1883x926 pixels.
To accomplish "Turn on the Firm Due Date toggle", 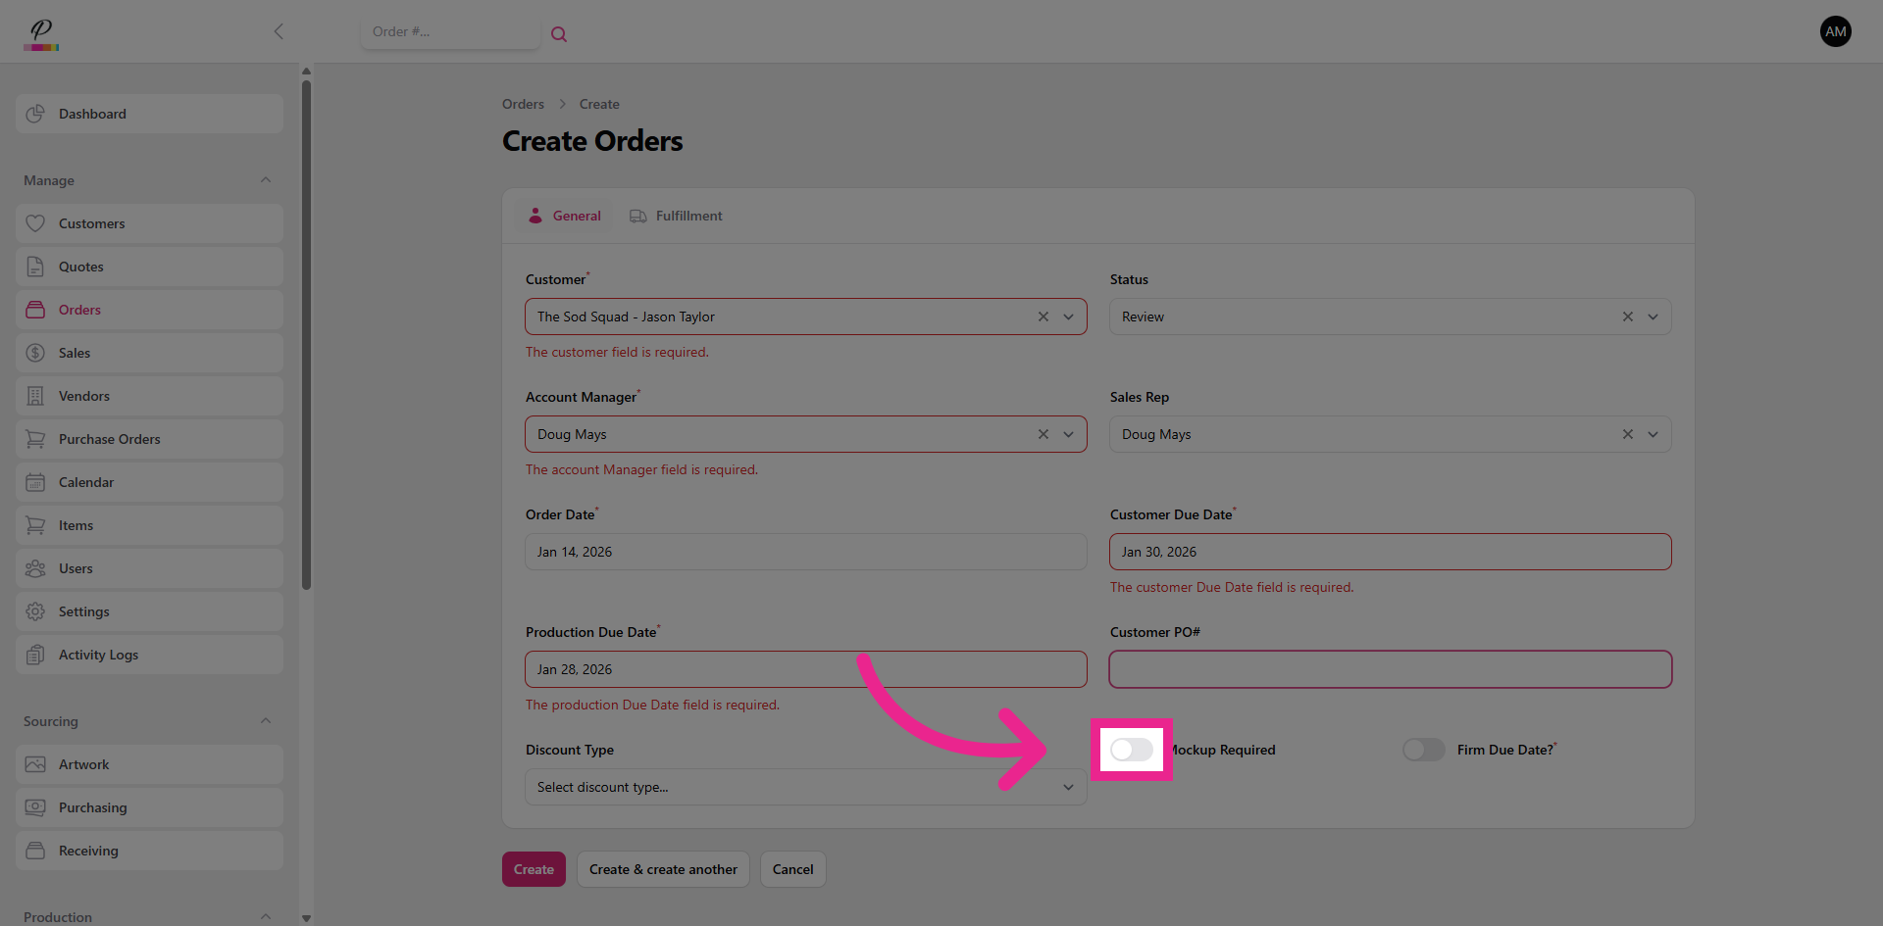I will [x=1423, y=750].
